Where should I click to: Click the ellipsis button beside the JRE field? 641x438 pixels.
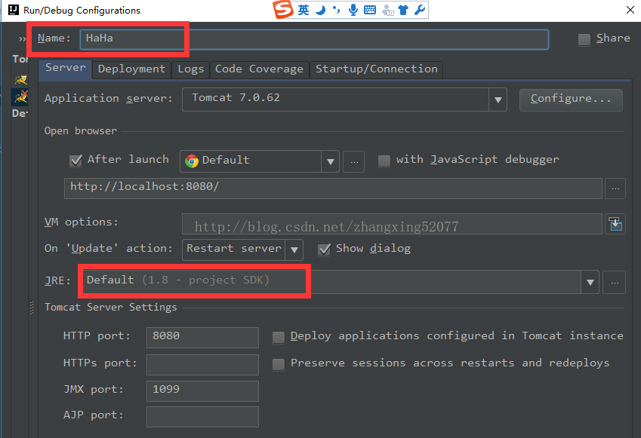(615, 283)
